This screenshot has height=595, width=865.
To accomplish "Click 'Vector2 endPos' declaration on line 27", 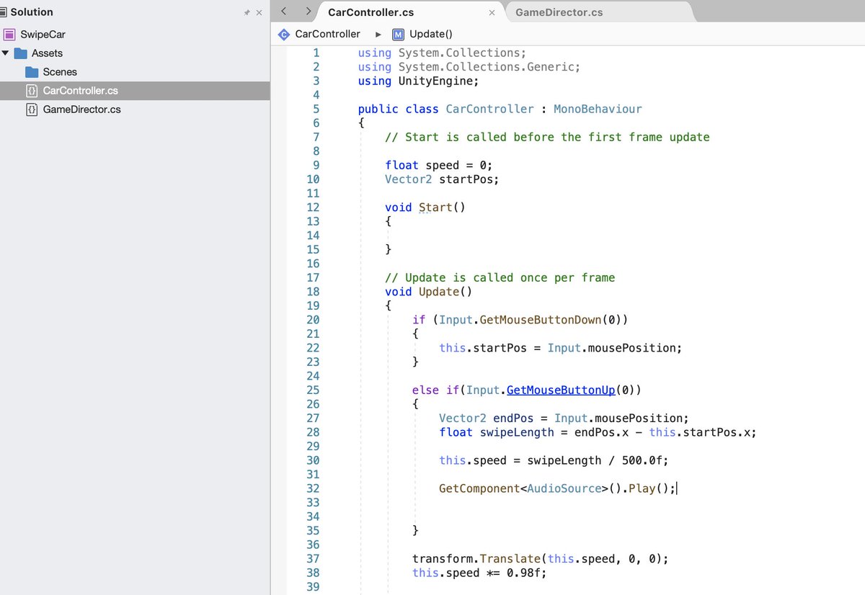I will tap(487, 418).
